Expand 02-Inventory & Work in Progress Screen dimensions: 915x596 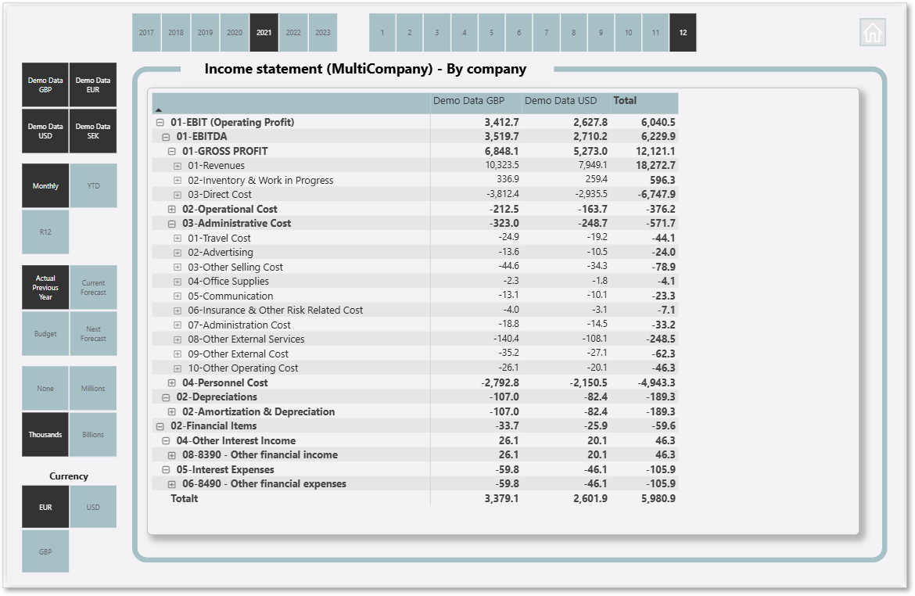point(178,181)
